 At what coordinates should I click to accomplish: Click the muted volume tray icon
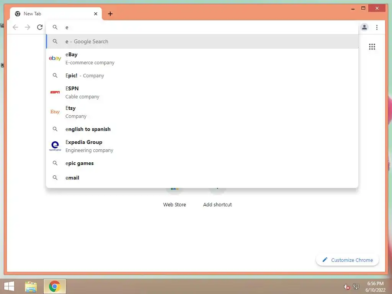click(x=346, y=287)
